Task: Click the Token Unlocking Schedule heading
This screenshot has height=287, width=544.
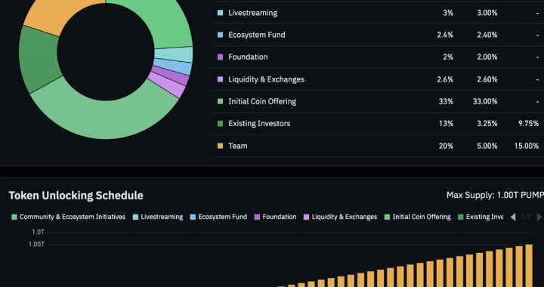Action: (76, 196)
